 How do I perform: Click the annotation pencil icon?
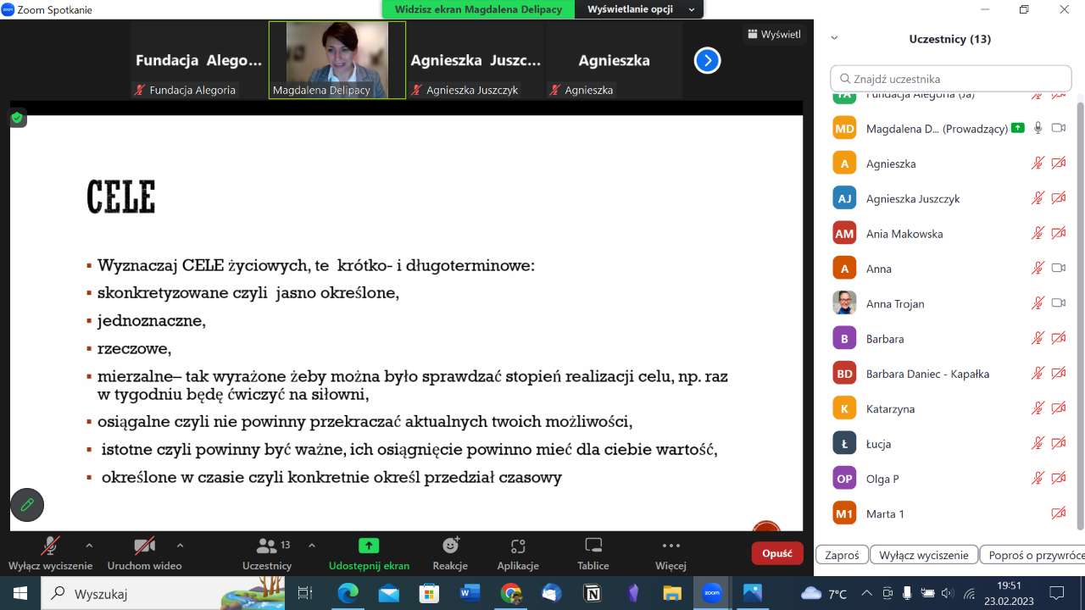coord(27,505)
